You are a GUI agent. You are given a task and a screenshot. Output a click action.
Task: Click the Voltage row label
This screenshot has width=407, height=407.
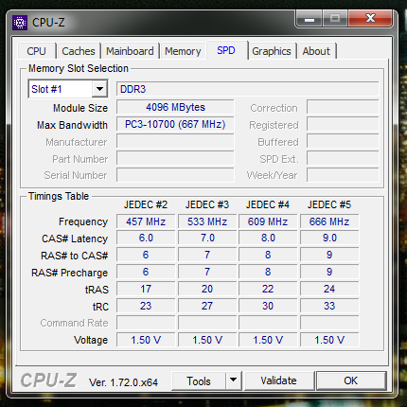(91, 340)
